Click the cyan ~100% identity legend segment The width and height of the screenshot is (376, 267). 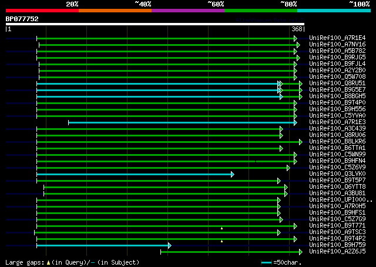334,11
